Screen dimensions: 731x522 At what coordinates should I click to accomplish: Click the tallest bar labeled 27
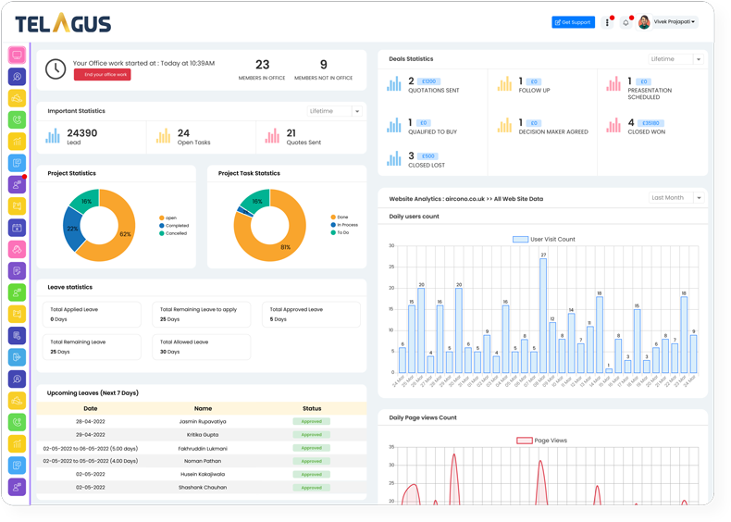543,316
